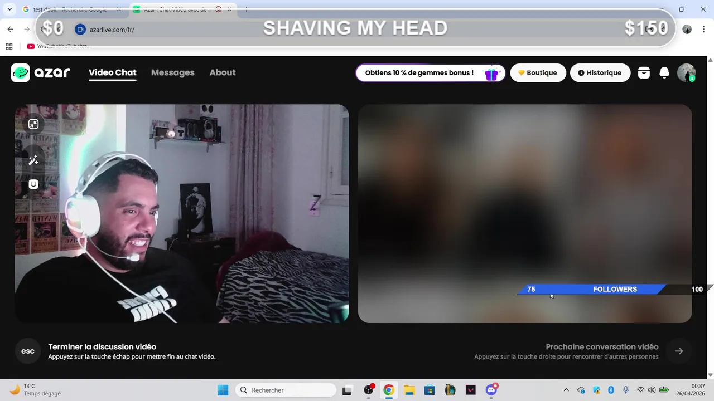Switch to the Messages tab
This screenshot has width=714, height=401.
coord(172,72)
